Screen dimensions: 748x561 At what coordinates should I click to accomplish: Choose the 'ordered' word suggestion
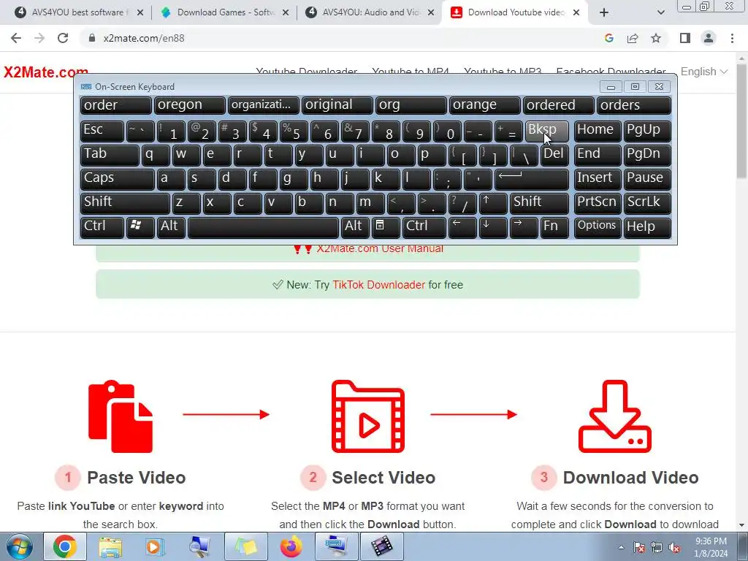[x=559, y=105]
